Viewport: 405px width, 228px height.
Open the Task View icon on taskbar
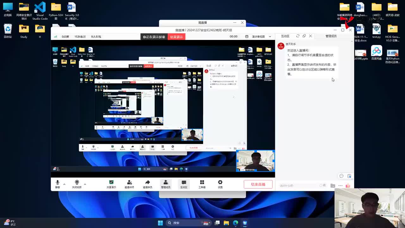click(217, 223)
